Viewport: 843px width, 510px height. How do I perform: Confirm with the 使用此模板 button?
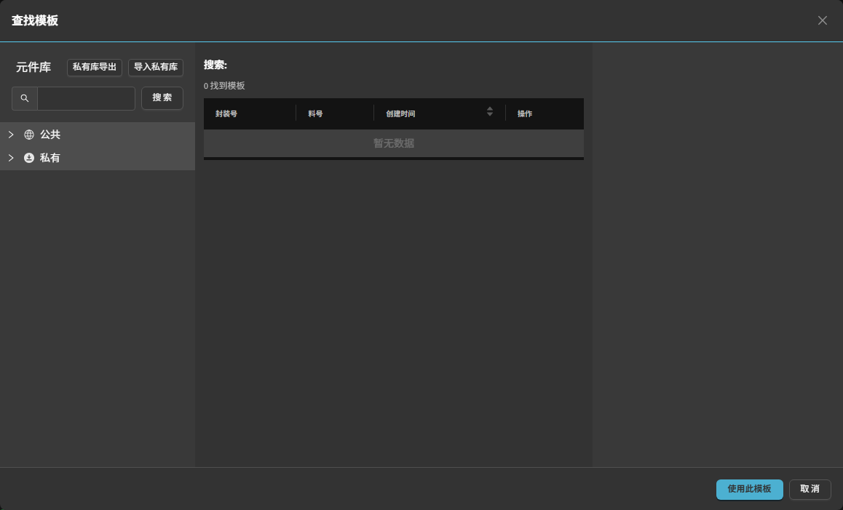(749, 489)
